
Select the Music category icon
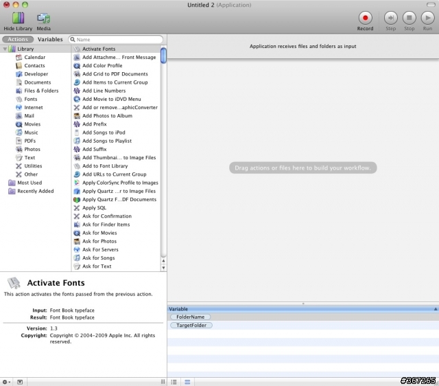(x=19, y=133)
